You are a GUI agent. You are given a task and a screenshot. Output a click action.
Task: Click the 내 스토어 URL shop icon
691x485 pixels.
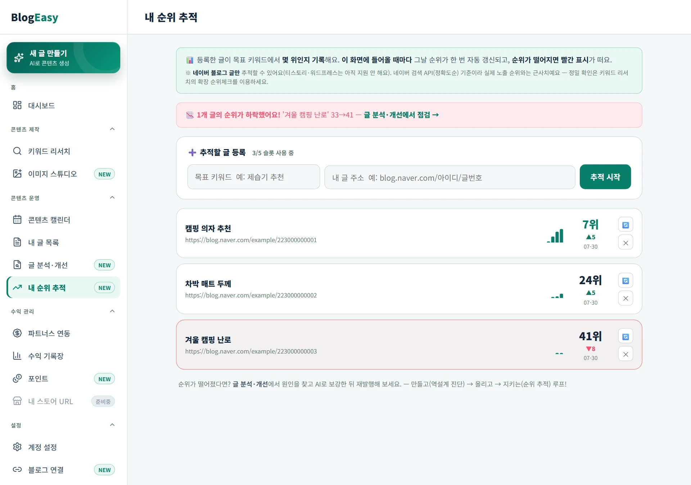17,401
